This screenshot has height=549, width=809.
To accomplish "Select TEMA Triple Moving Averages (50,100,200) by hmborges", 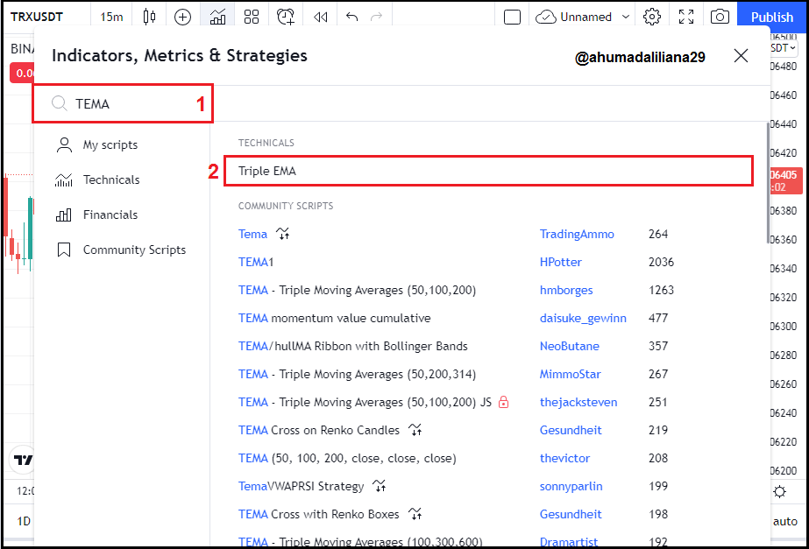I will [x=357, y=290].
